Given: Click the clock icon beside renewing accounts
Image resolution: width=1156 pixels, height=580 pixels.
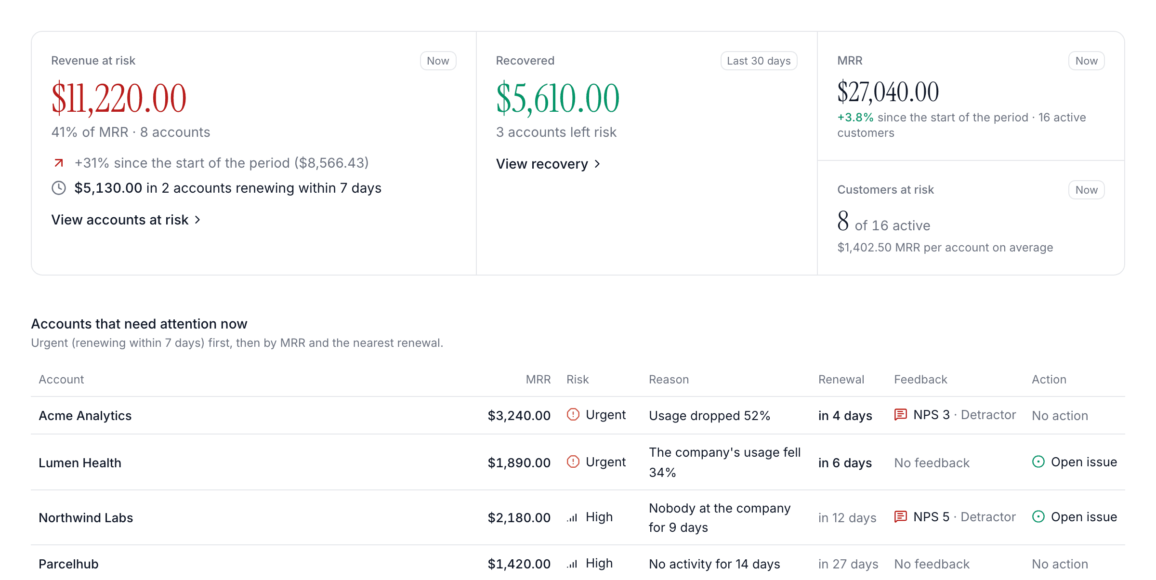Looking at the screenshot, I should [x=59, y=188].
